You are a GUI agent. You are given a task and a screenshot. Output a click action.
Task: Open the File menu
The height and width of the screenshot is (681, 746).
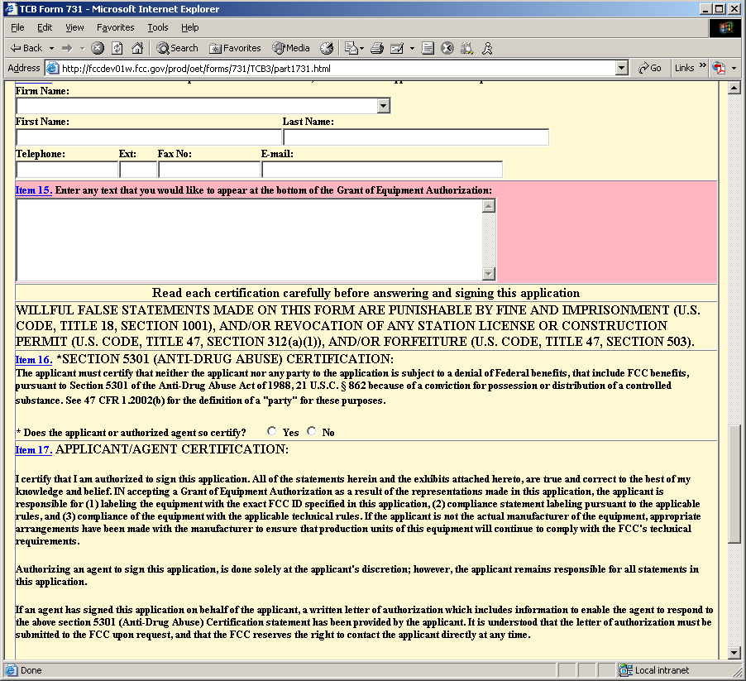17,27
